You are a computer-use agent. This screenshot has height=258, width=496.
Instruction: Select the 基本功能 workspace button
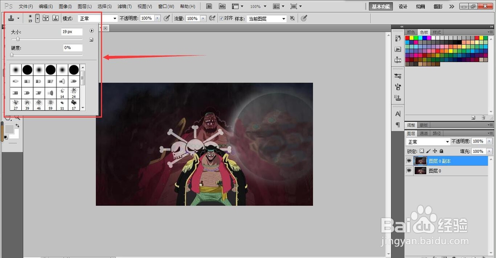[380, 6]
